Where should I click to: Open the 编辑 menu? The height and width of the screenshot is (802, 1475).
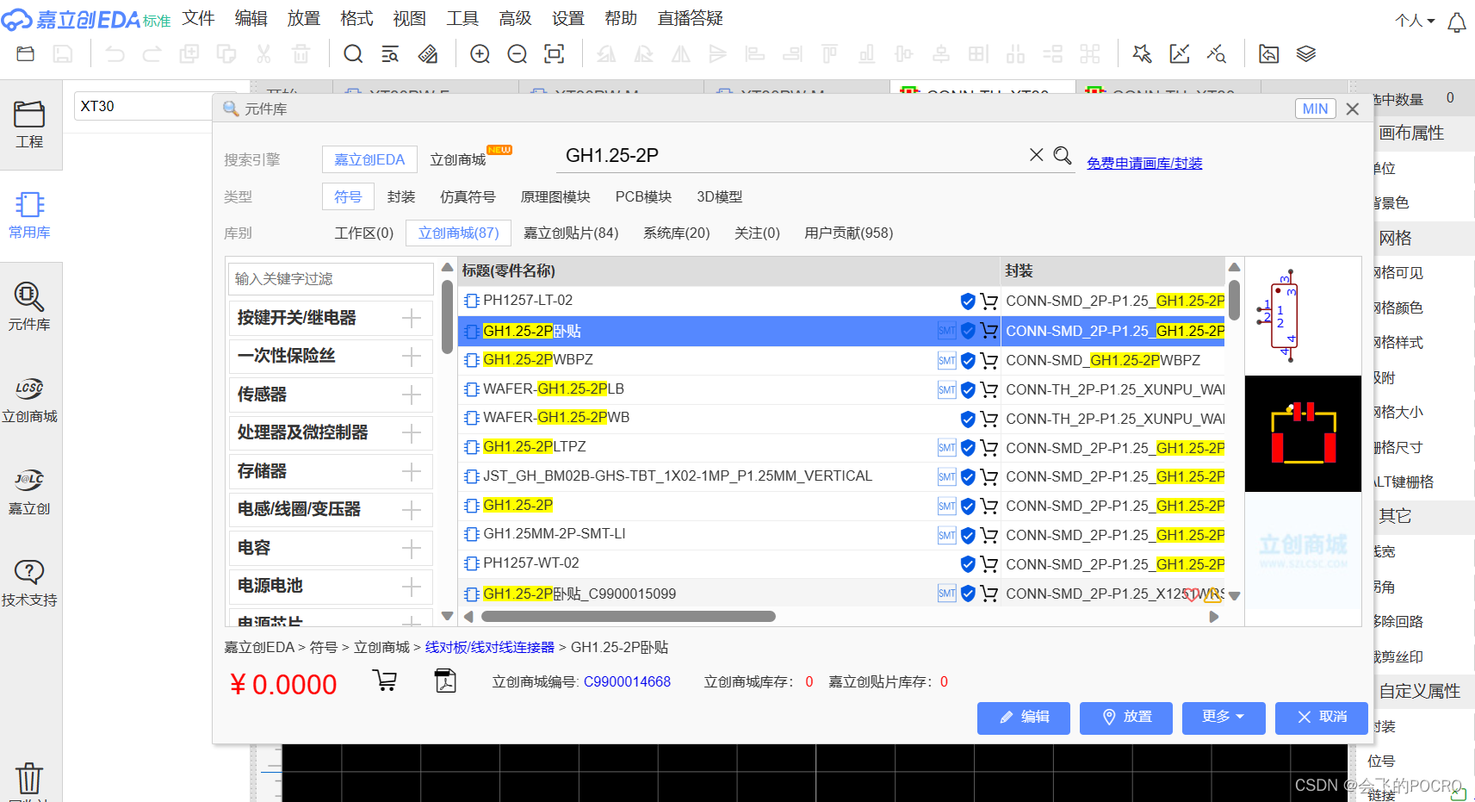pos(251,18)
